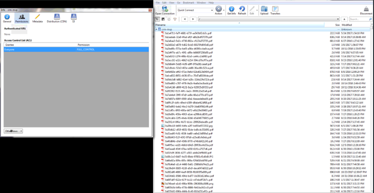Open the Transfers window
Screen dimensions: 374x193
coord(275,10)
